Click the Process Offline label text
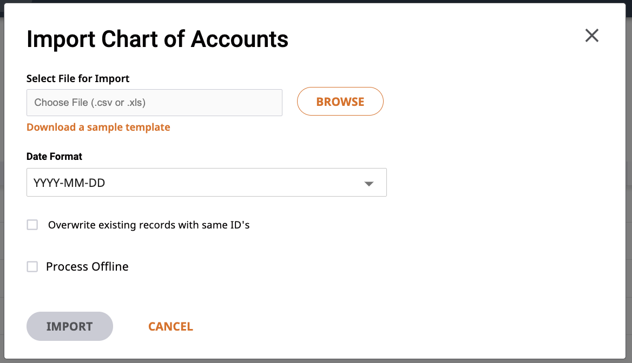The width and height of the screenshot is (632, 363). 87,266
